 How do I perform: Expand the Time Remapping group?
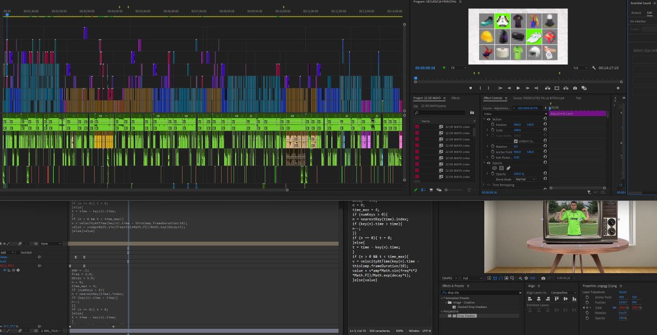[483, 185]
